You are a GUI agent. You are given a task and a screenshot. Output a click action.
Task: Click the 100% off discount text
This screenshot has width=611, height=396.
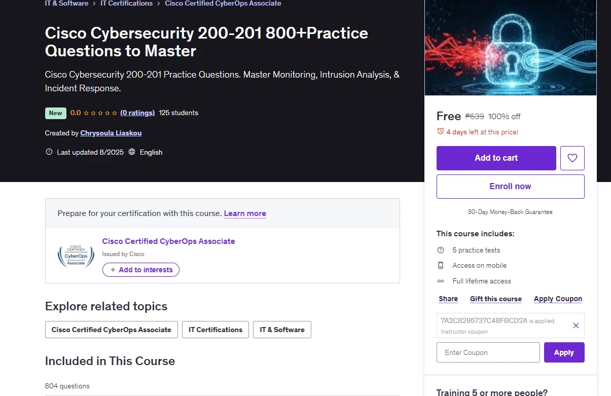tap(505, 117)
